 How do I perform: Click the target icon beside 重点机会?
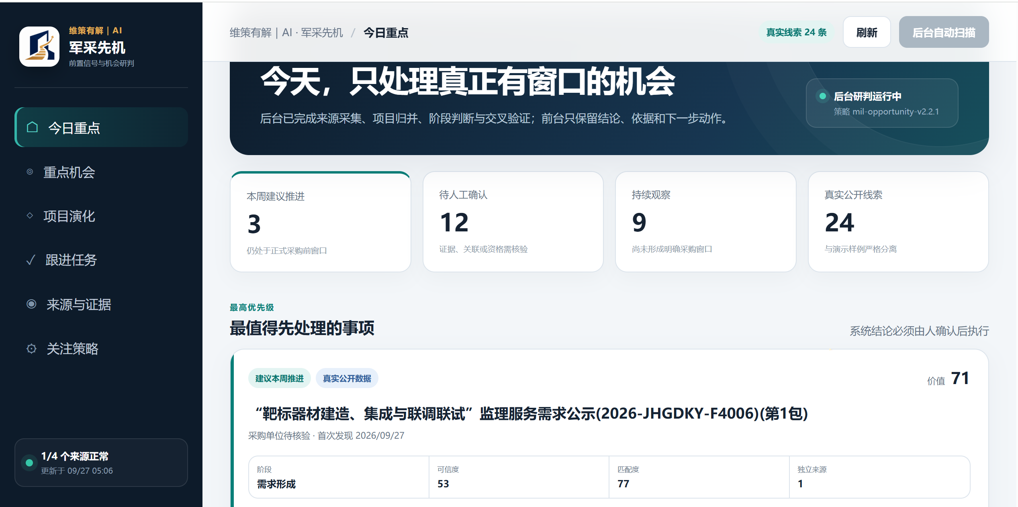click(x=30, y=172)
